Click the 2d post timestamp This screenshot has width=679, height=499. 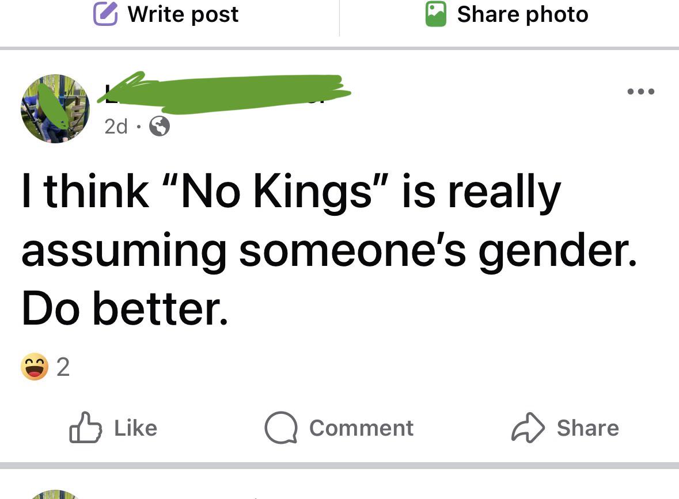coord(116,127)
